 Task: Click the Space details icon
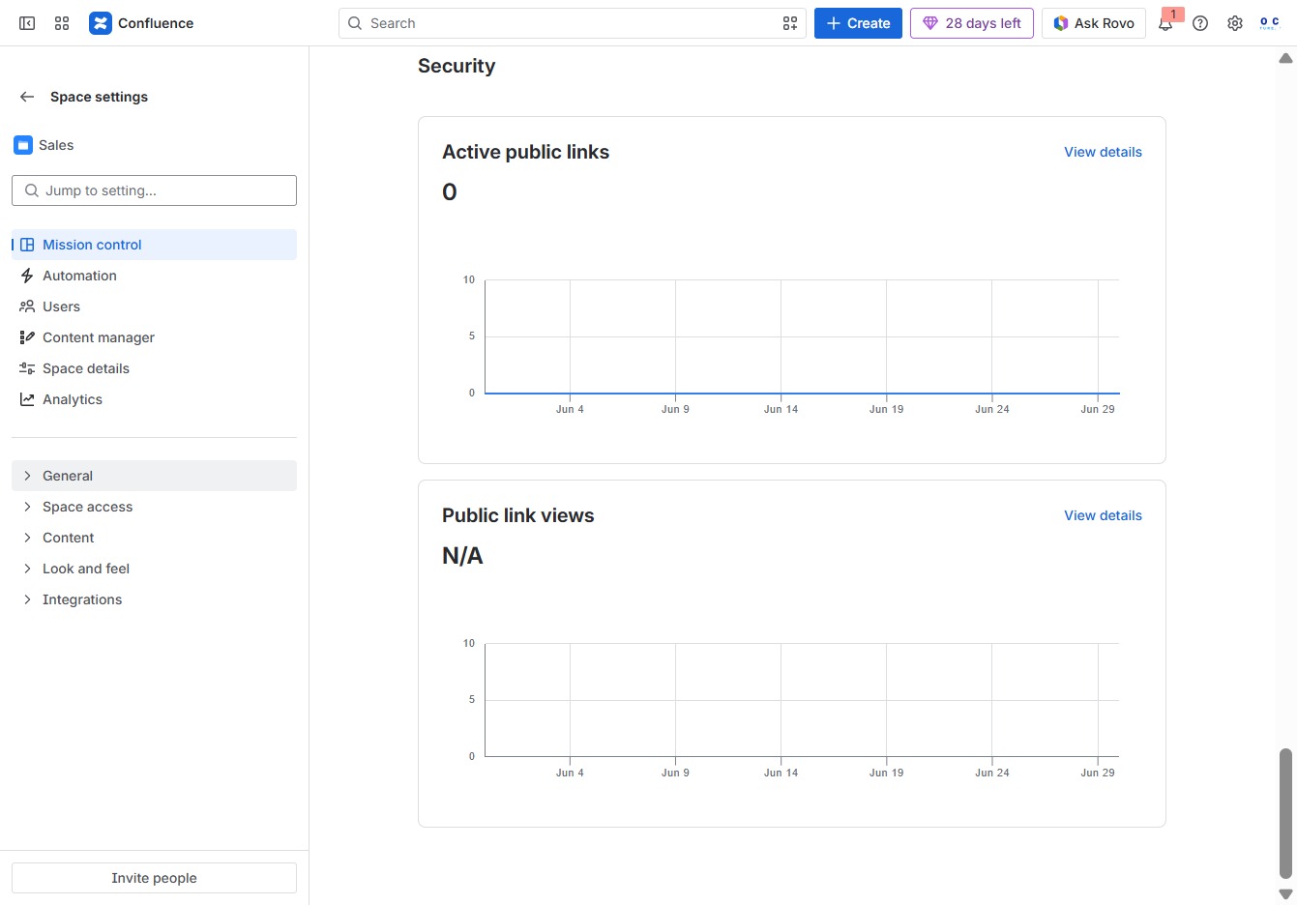(27, 368)
